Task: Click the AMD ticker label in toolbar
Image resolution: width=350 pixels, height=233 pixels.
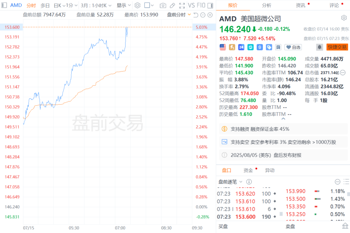Action: point(16,5)
